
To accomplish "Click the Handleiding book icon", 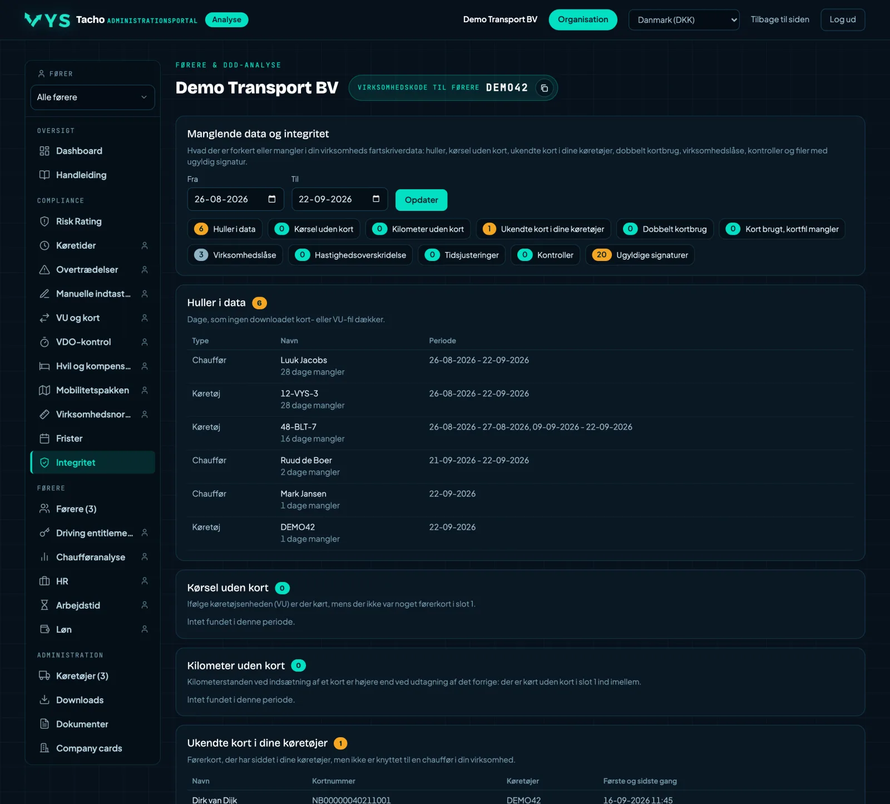I will tap(44, 175).
